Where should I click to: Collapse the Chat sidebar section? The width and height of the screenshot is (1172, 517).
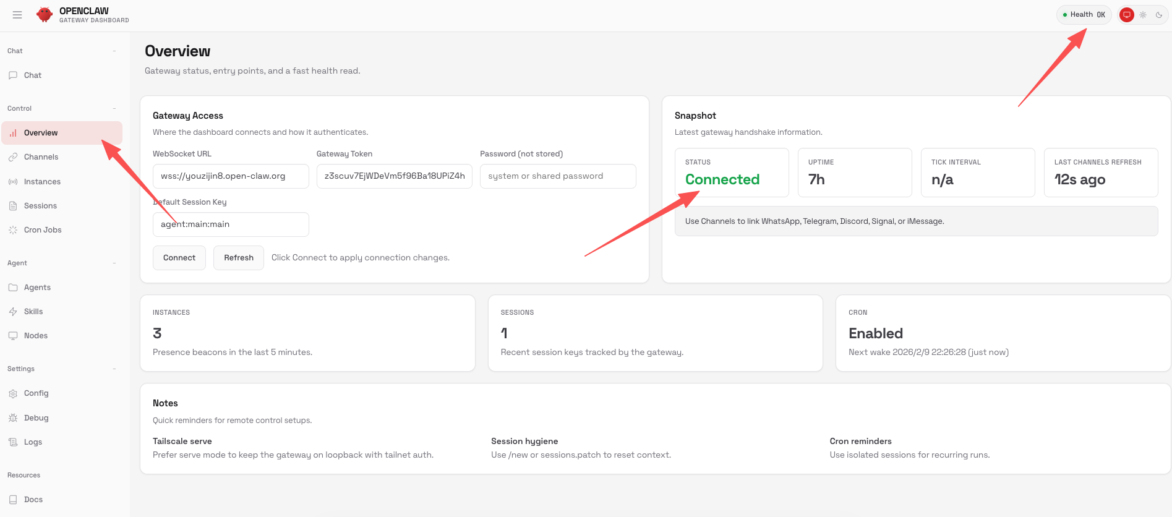pyautogui.click(x=114, y=51)
